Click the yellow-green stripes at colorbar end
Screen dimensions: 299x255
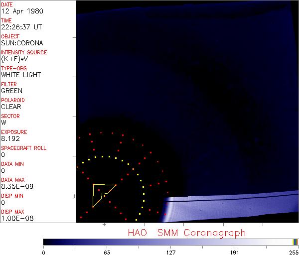[x=295, y=242]
